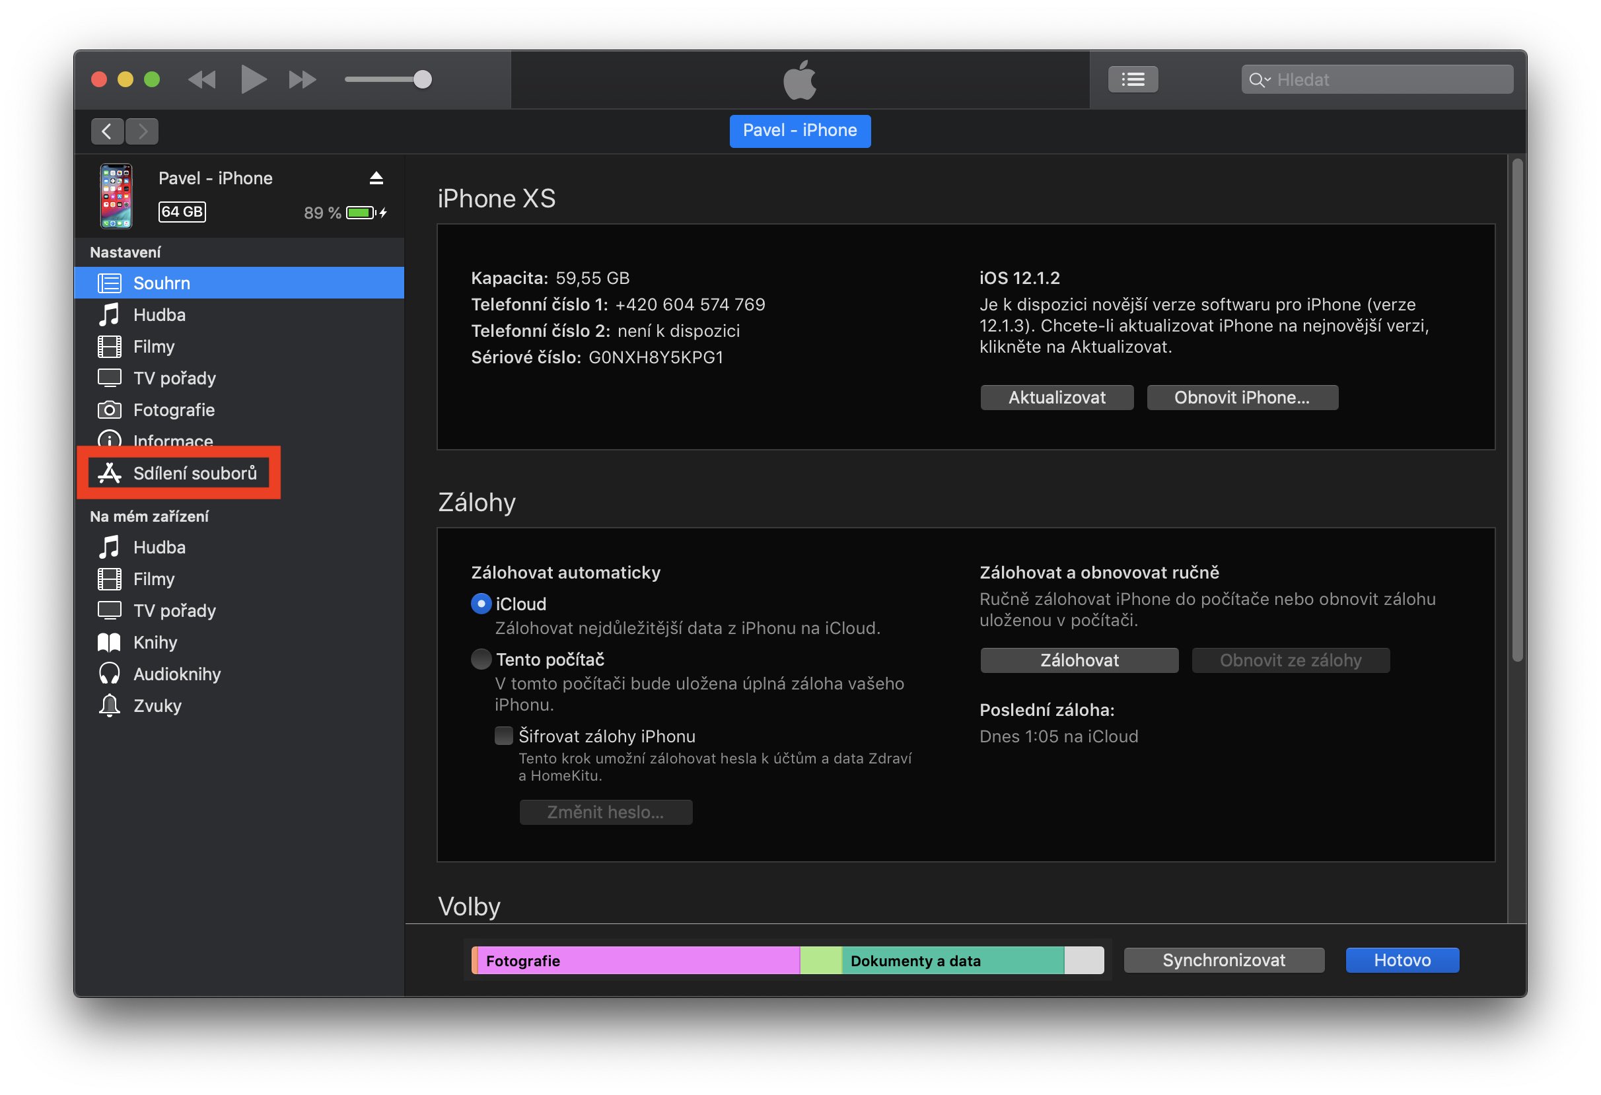Screen dimensions: 1601x1095
Task: Click music note icon under Nastavení
Action: pyautogui.click(x=110, y=314)
